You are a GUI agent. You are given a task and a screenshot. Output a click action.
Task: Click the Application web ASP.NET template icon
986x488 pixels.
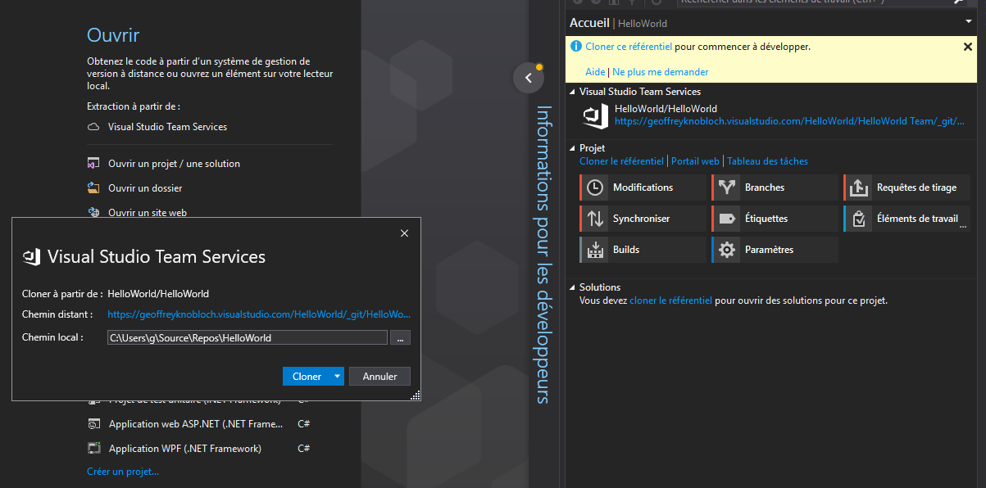pos(94,424)
